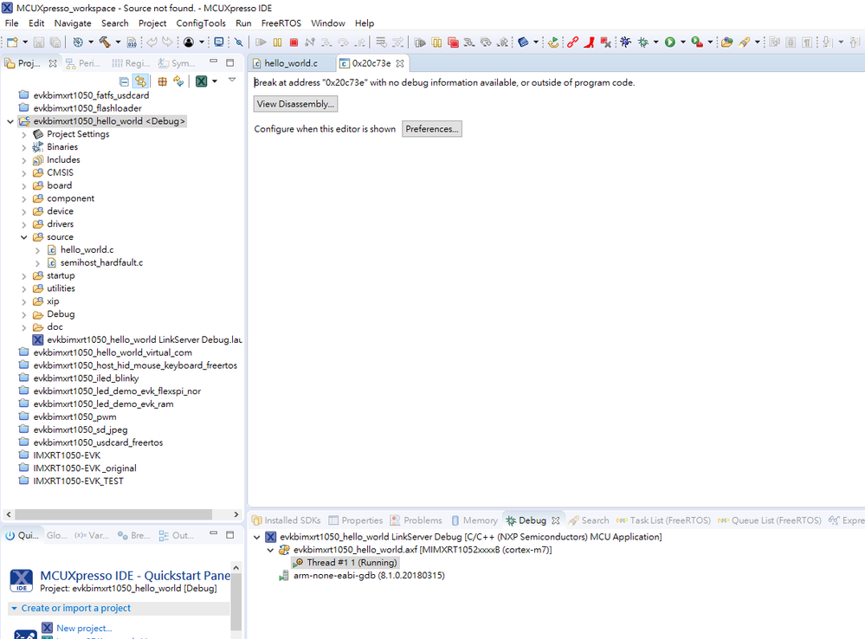Open the Run configurations dropdown arrow
Image resolution: width=865 pixels, height=639 pixels.
(683, 42)
